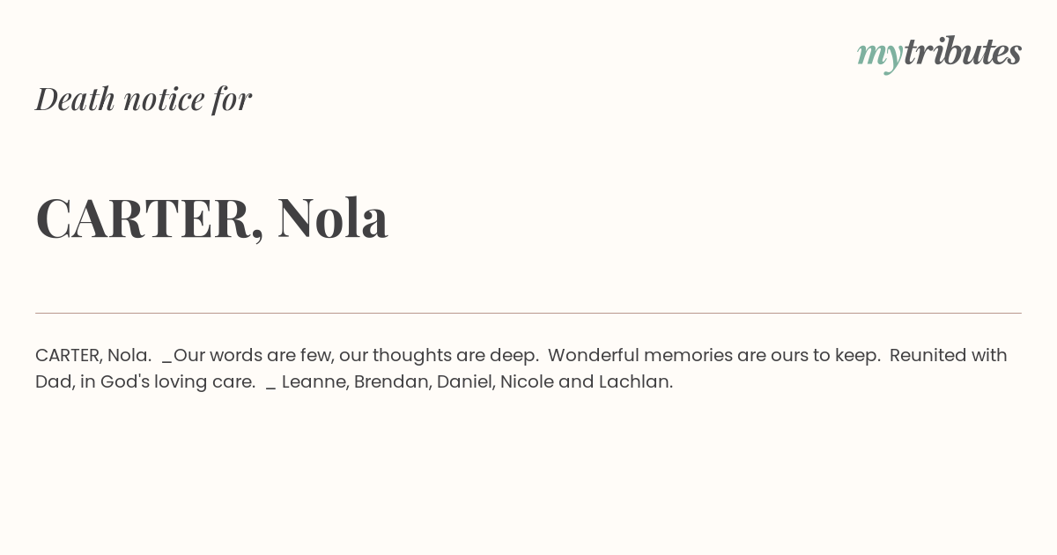This screenshot has height=555, width=1057.
Task: Click the mytributes logo
Action: (939, 54)
